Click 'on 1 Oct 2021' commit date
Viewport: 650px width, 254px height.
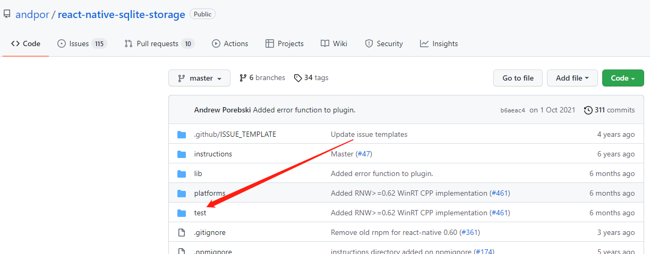click(552, 110)
